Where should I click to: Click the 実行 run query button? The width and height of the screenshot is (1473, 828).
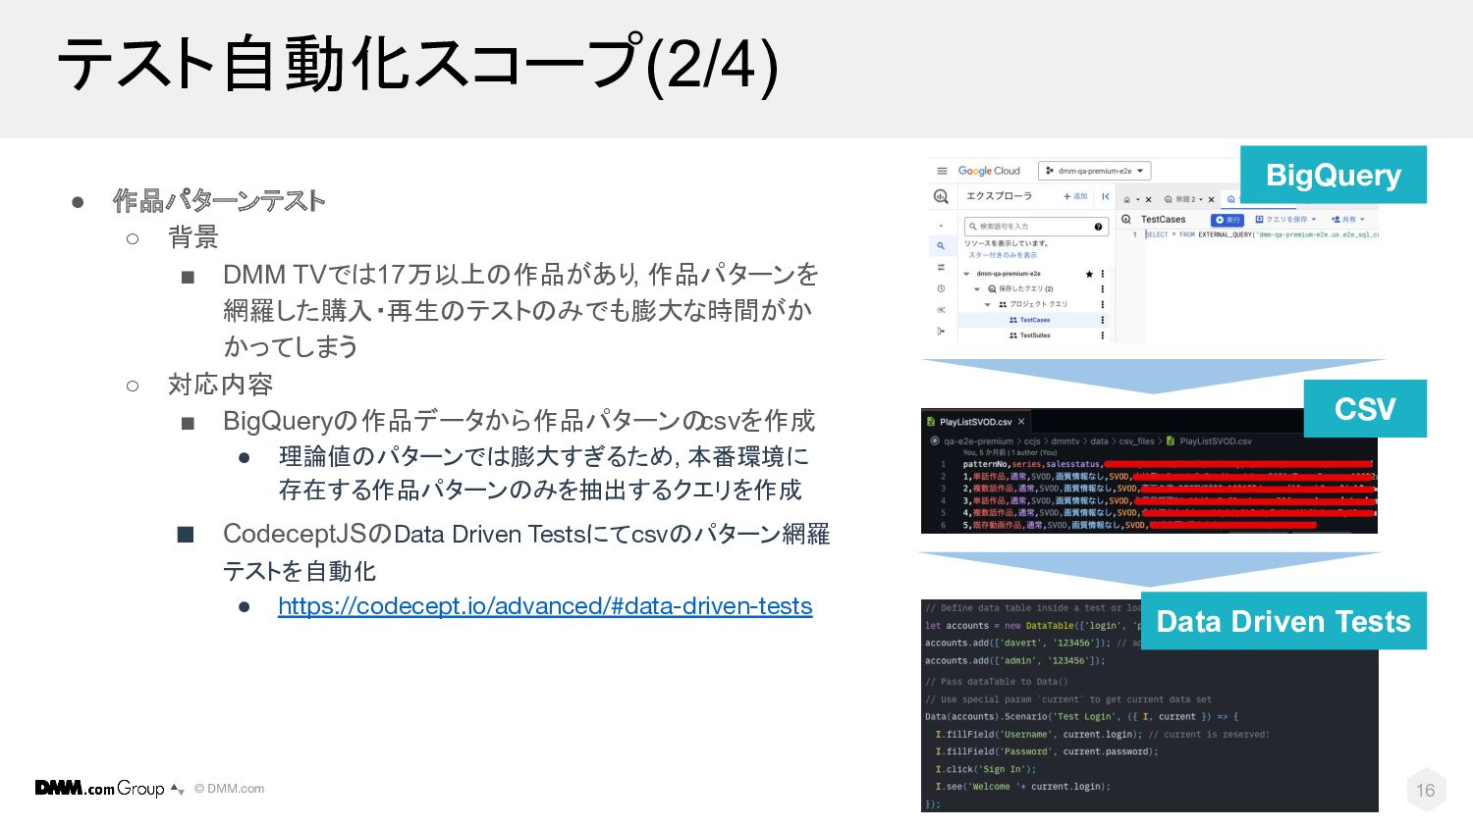1227,220
